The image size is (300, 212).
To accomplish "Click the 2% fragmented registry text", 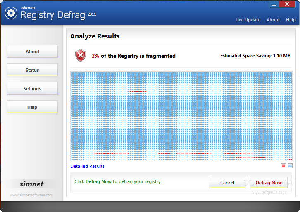I will [133, 56].
